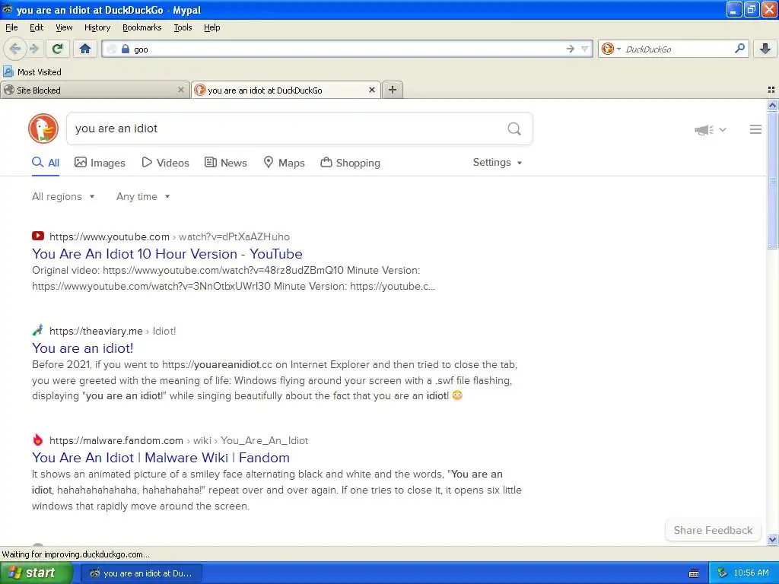Open the Bookmarks menu
This screenshot has height=584, width=779.
tap(141, 27)
